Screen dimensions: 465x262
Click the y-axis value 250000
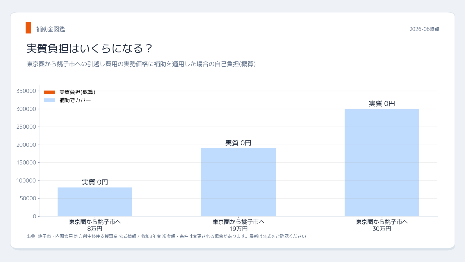26,127
